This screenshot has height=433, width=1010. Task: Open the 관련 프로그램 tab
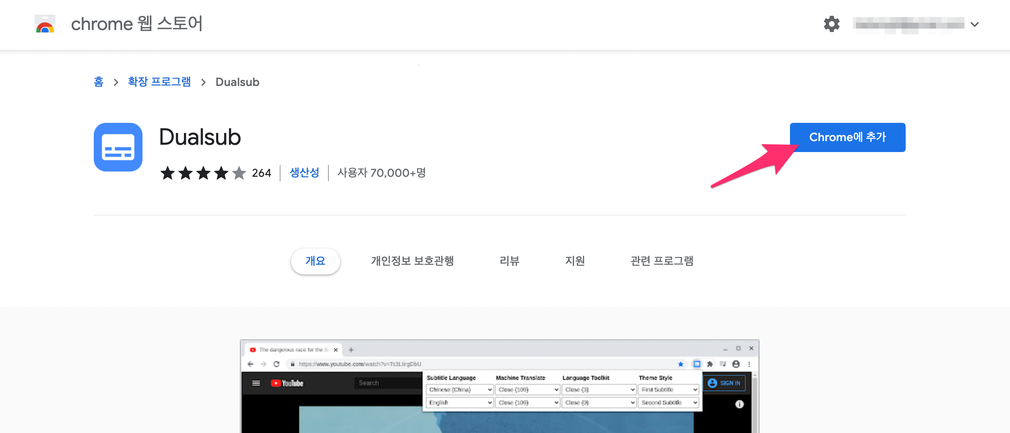click(x=662, y=261)
